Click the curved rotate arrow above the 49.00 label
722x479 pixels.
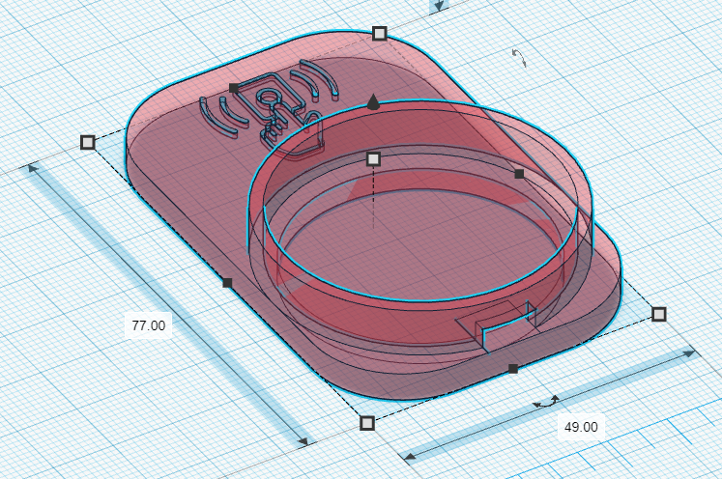(x=546, y=402)
